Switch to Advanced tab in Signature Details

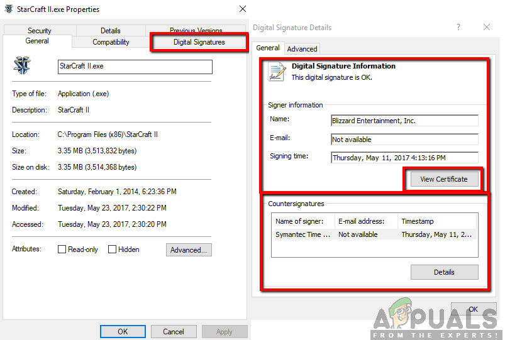(302, 49)
